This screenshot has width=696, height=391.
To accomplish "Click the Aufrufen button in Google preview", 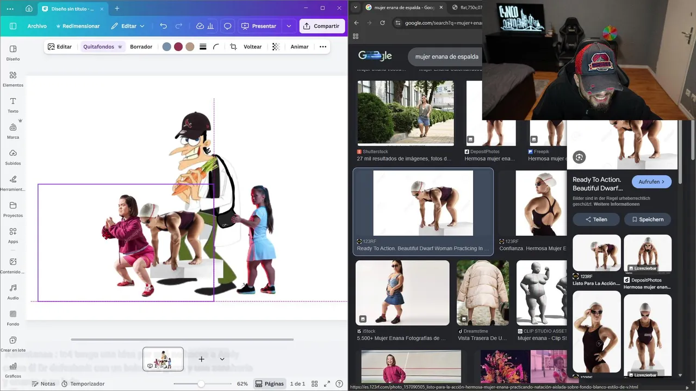I will tap(651, 182).
